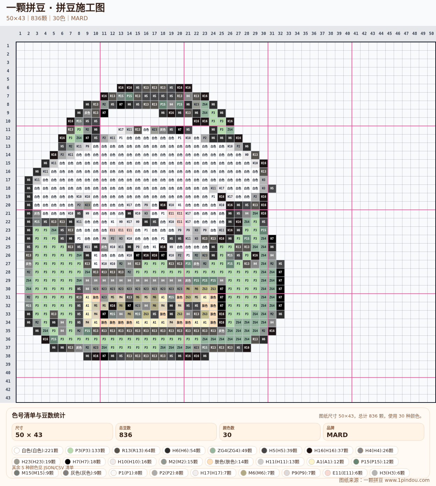This screenshot has height=486, width=436.
Task: Select the P2(P2):8颗 legend chip
Action: click(169, 473)
